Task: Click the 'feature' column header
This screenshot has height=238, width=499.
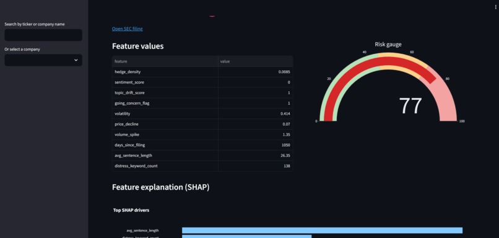Action: tap(165, 61)
